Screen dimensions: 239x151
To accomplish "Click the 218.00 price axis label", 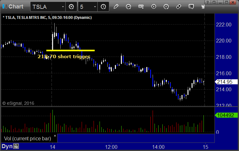I will coord(224,57).
